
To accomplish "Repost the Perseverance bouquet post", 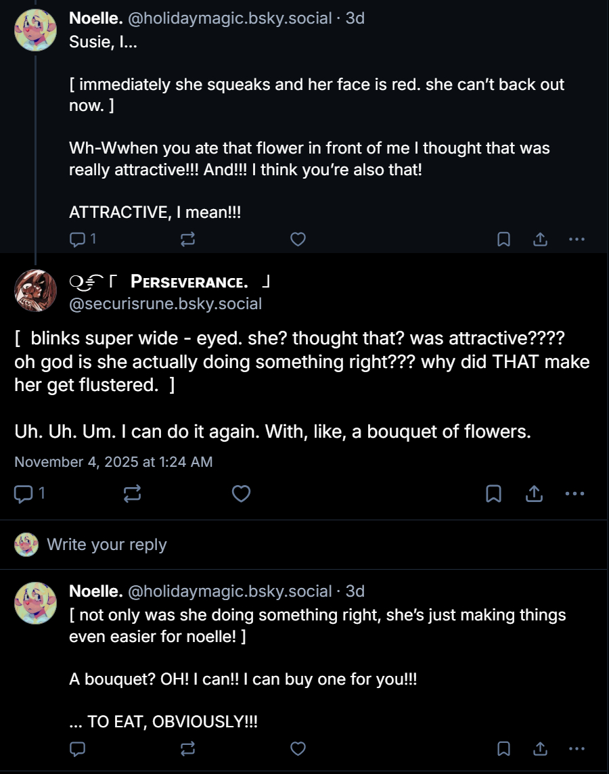I will point(133,494).
